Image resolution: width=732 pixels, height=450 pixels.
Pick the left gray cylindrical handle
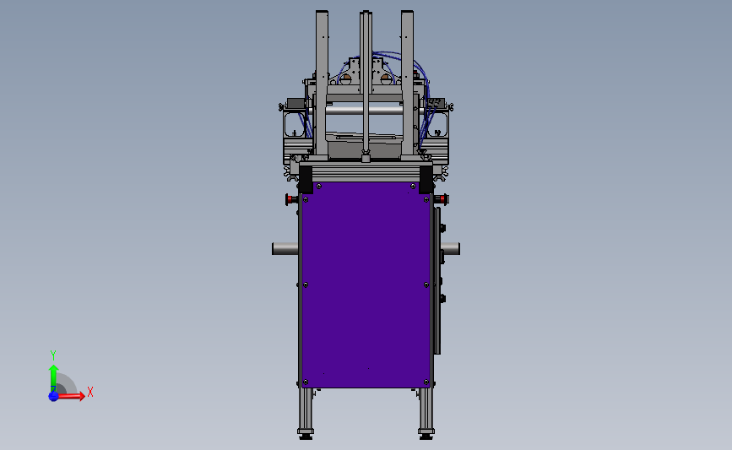[x=285, y=249]
